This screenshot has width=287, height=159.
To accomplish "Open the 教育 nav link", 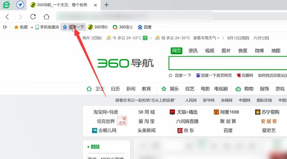I will coord(146,89).
